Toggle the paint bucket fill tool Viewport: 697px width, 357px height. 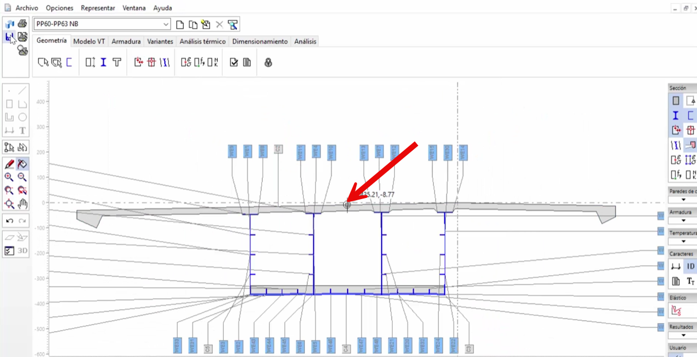point(22,164)
